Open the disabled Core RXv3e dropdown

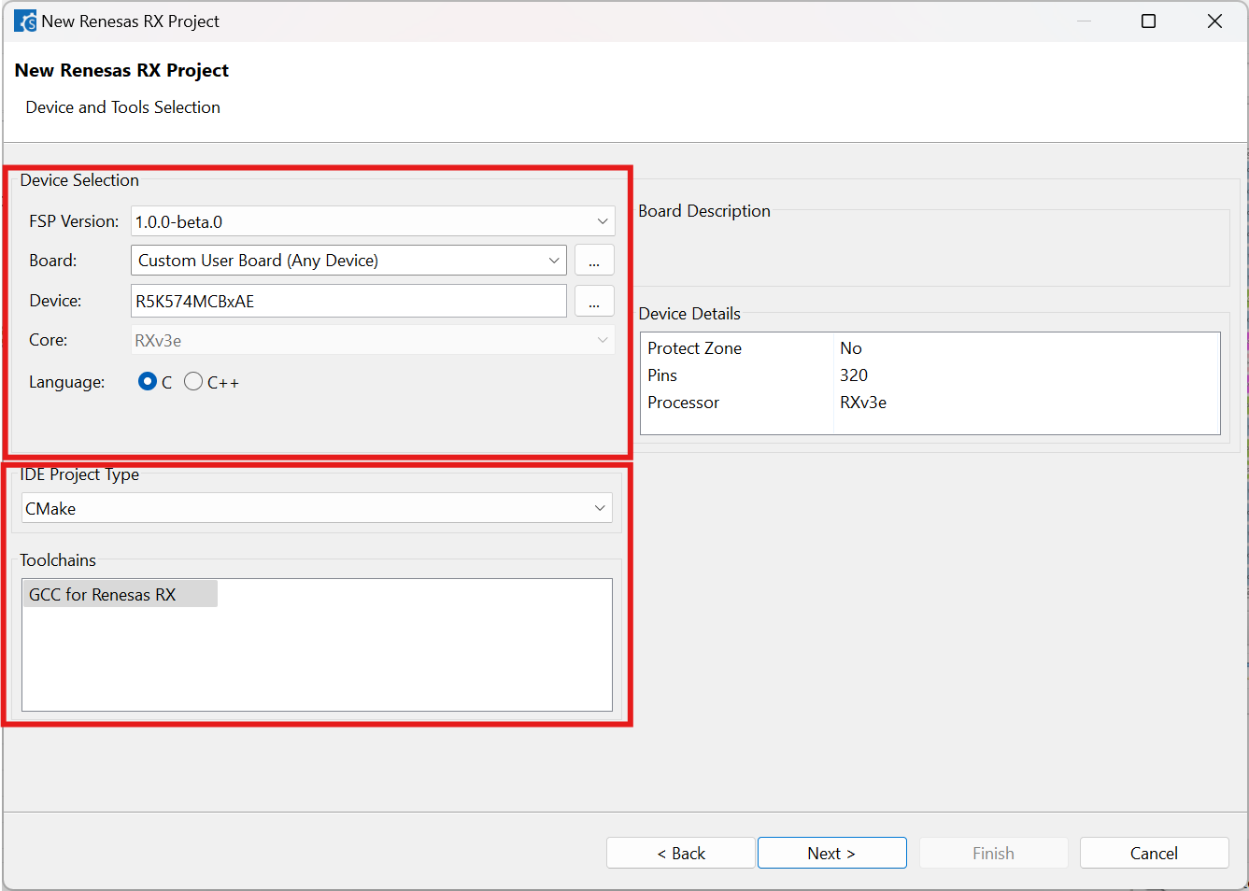[373, 340]
